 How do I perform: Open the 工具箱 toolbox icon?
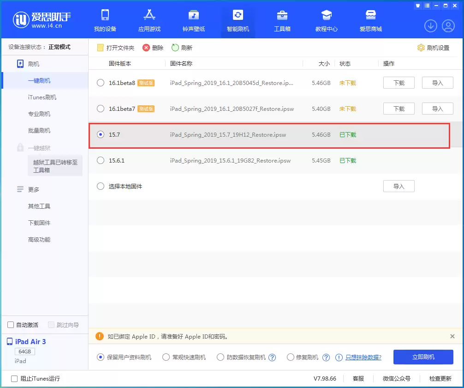pyautogui.click(x=282, y=15)
